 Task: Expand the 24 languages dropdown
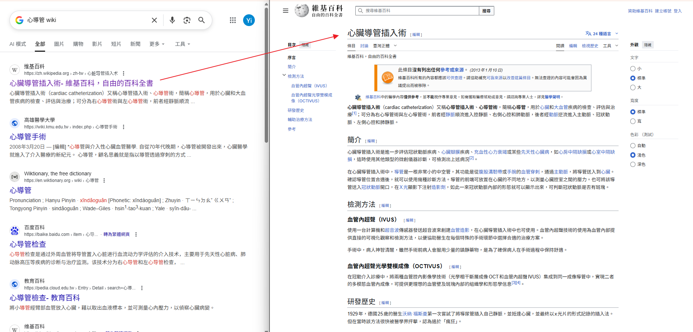(x=602, y=34)
